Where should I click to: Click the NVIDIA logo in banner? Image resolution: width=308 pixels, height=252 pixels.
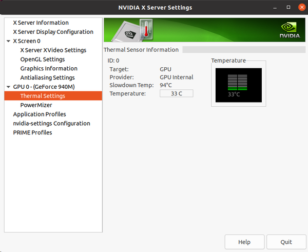[290, 30]
